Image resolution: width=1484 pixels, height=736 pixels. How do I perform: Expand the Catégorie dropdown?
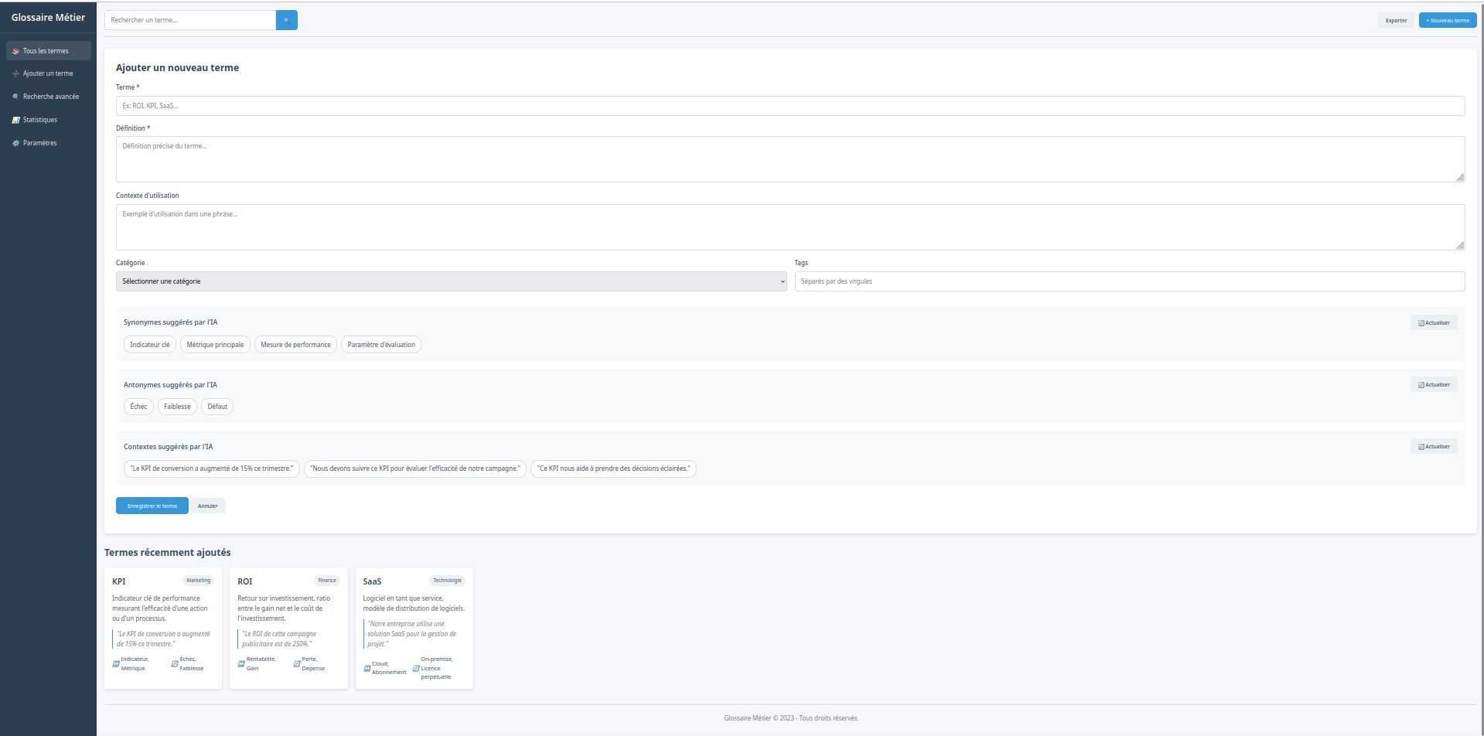451,281
